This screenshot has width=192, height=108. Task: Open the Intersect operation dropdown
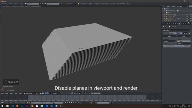(x=170, y=41)
